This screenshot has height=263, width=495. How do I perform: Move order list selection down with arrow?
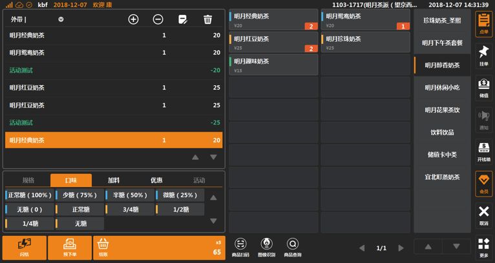[x=213, y=157]
